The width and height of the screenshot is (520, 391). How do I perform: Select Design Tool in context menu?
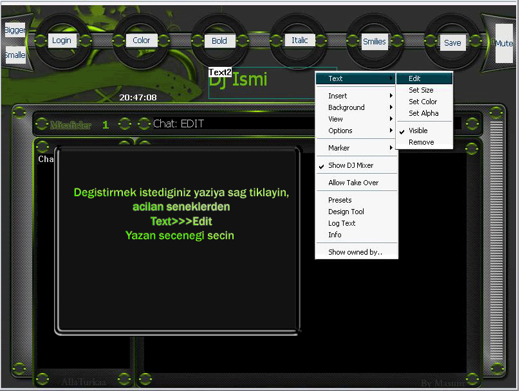point(346,212)
